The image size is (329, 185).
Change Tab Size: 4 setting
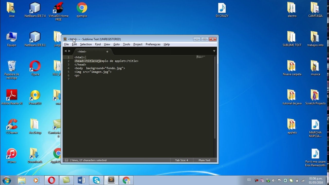click(181, 160)
